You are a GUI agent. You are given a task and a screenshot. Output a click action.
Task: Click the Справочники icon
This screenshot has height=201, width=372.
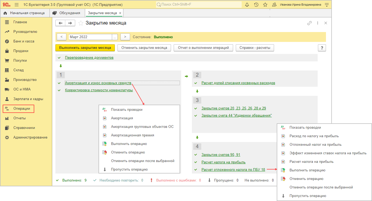tap(7, 128)
